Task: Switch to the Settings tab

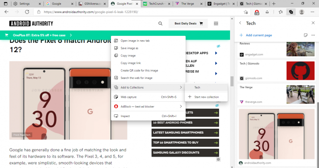Action: pyautogui.click(x=27, y=3)
